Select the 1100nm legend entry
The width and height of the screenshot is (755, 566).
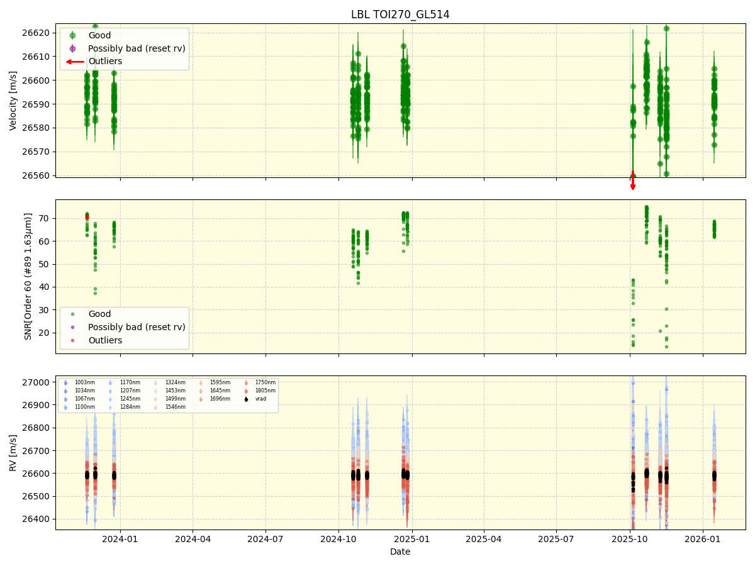click(x=85, y=407)
